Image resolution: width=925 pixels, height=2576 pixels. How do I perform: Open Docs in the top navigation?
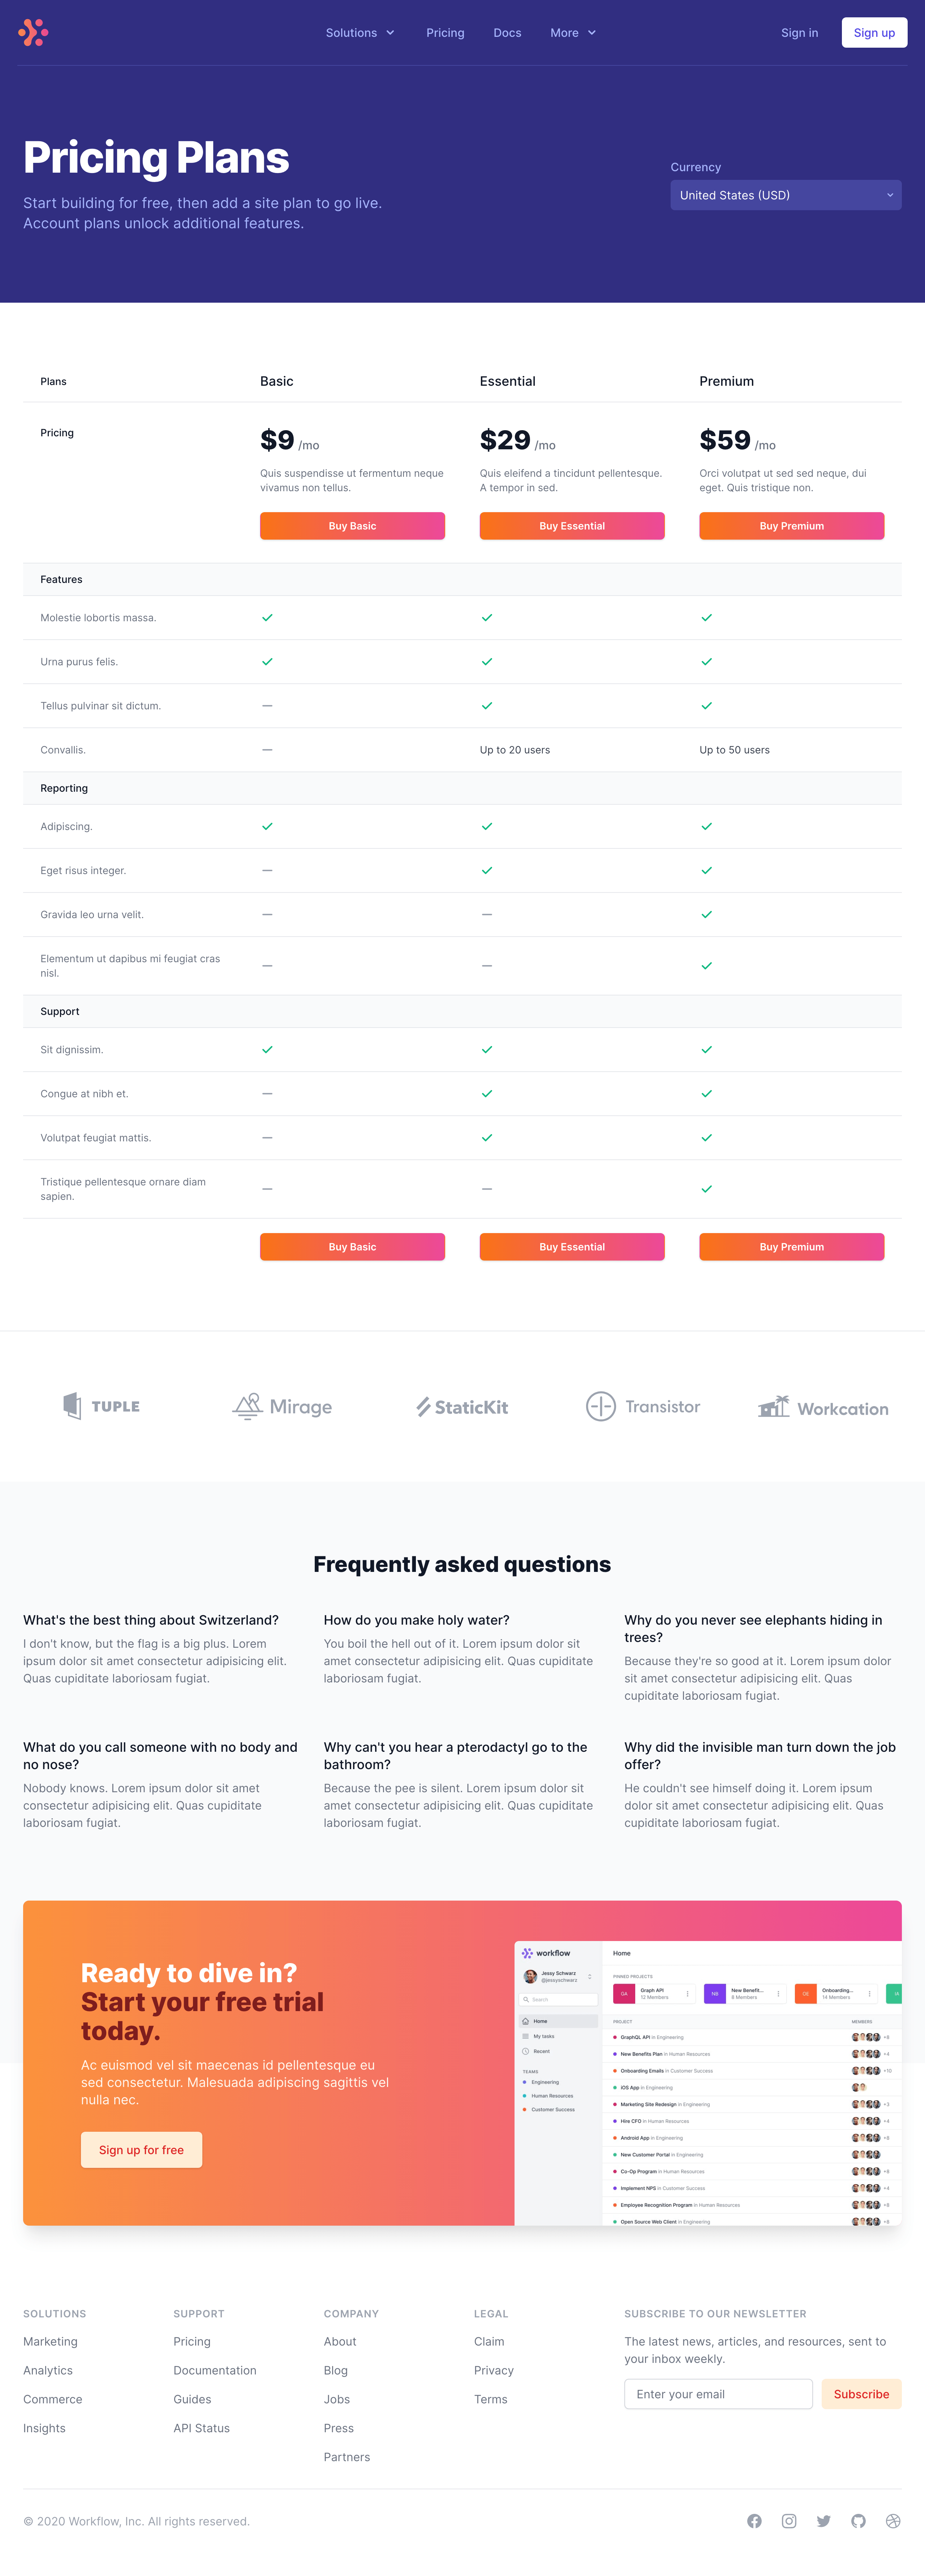[x=507, y=33]
